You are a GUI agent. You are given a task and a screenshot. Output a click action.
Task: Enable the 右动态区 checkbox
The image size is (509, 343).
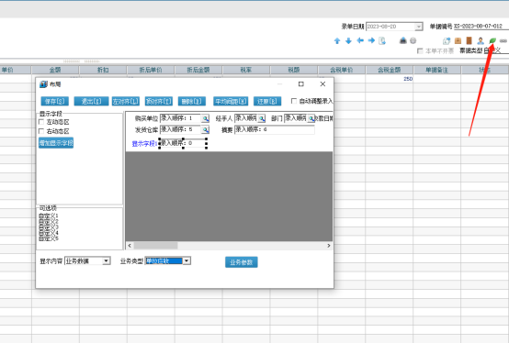41,131
